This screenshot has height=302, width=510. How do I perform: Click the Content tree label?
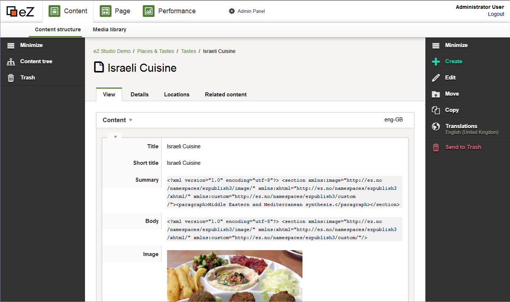(x=36, y=61)
